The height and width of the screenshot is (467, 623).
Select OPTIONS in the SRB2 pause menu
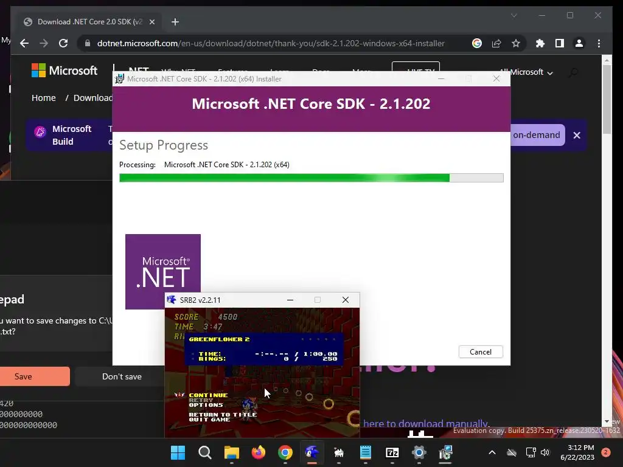pyautogui.click(x=206, y=405)
